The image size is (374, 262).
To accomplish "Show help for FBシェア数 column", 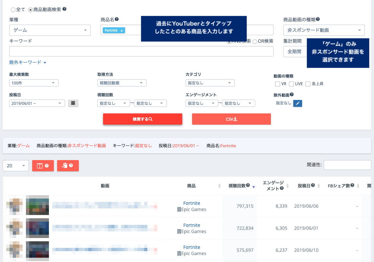I will click(x=352, y=185).
